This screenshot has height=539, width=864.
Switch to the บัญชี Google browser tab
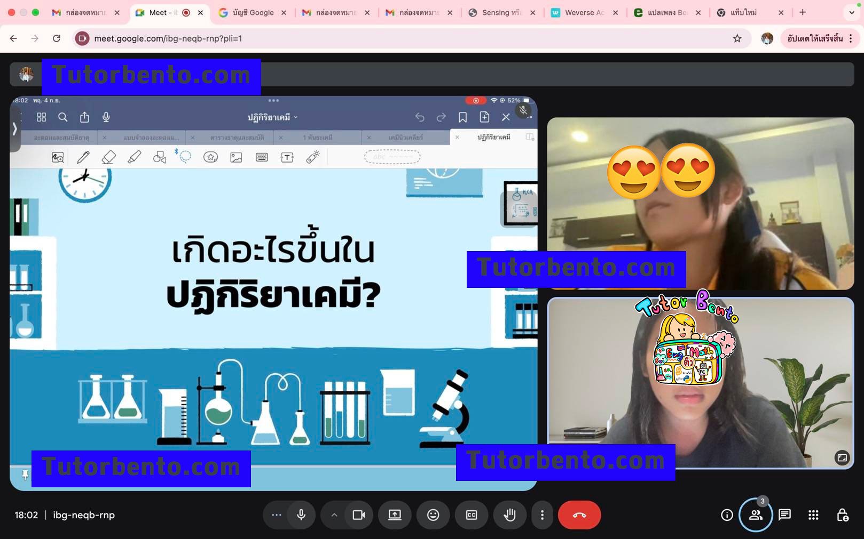pyautogui.click(x=253, y=12)
